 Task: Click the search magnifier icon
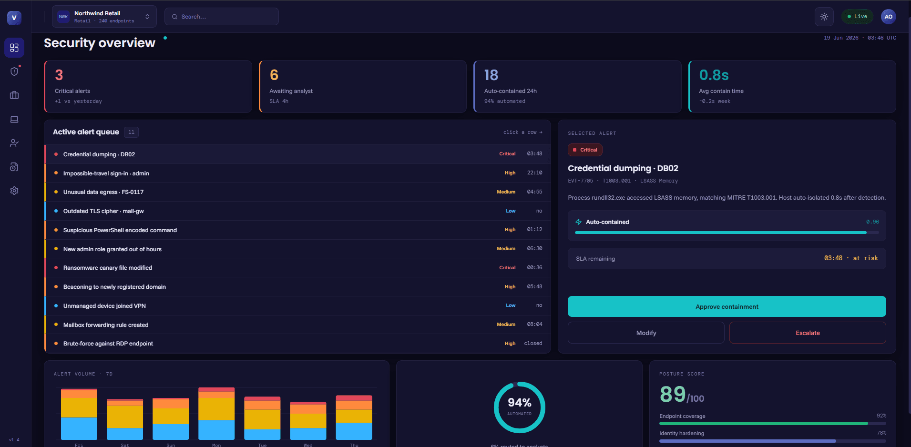click(x=175, y=17)
